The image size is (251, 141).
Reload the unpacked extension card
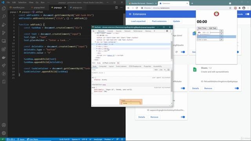click(x=176, y=52)
